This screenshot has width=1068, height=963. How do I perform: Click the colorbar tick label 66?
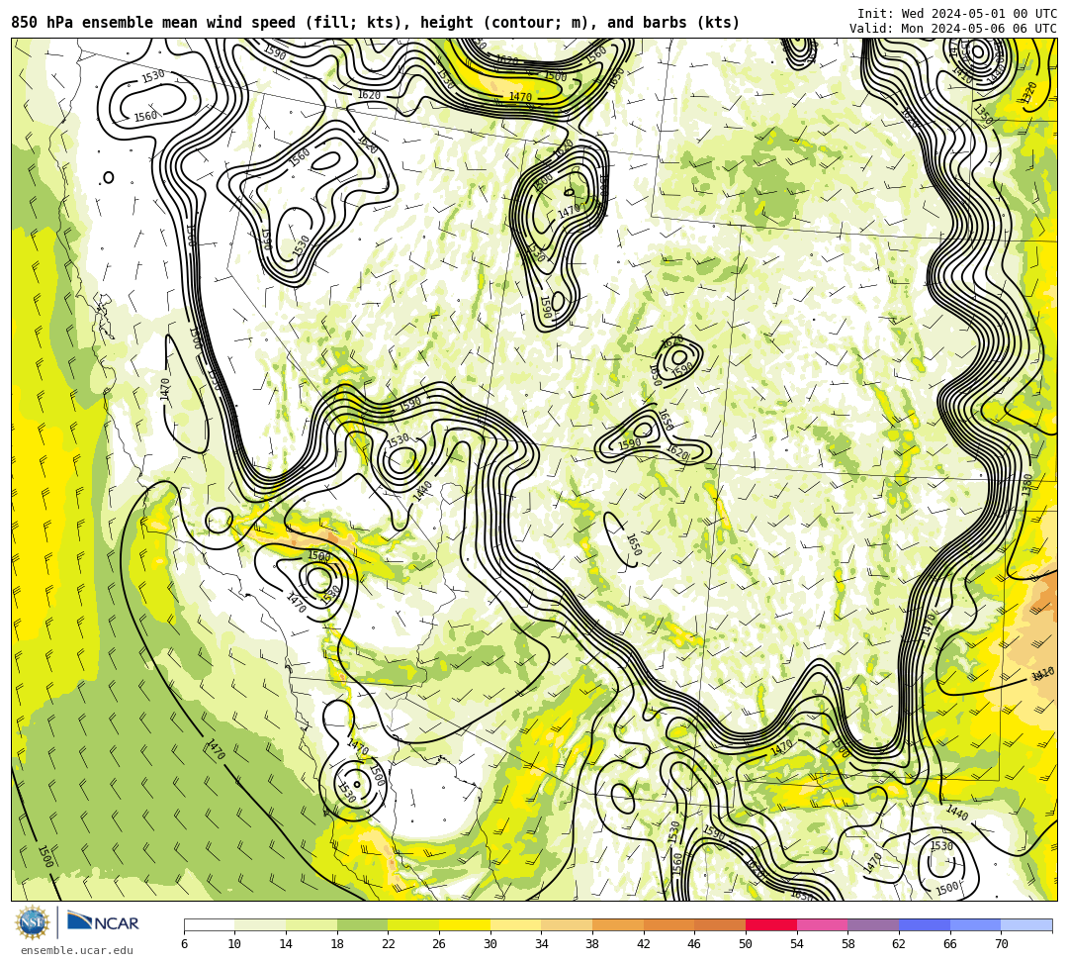click(x=950, y=944)
